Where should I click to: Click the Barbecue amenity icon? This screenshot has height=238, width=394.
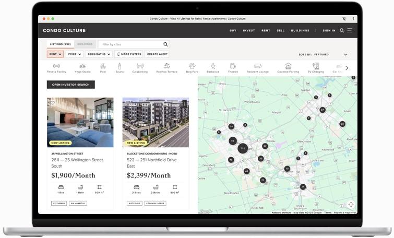point(212,66)
